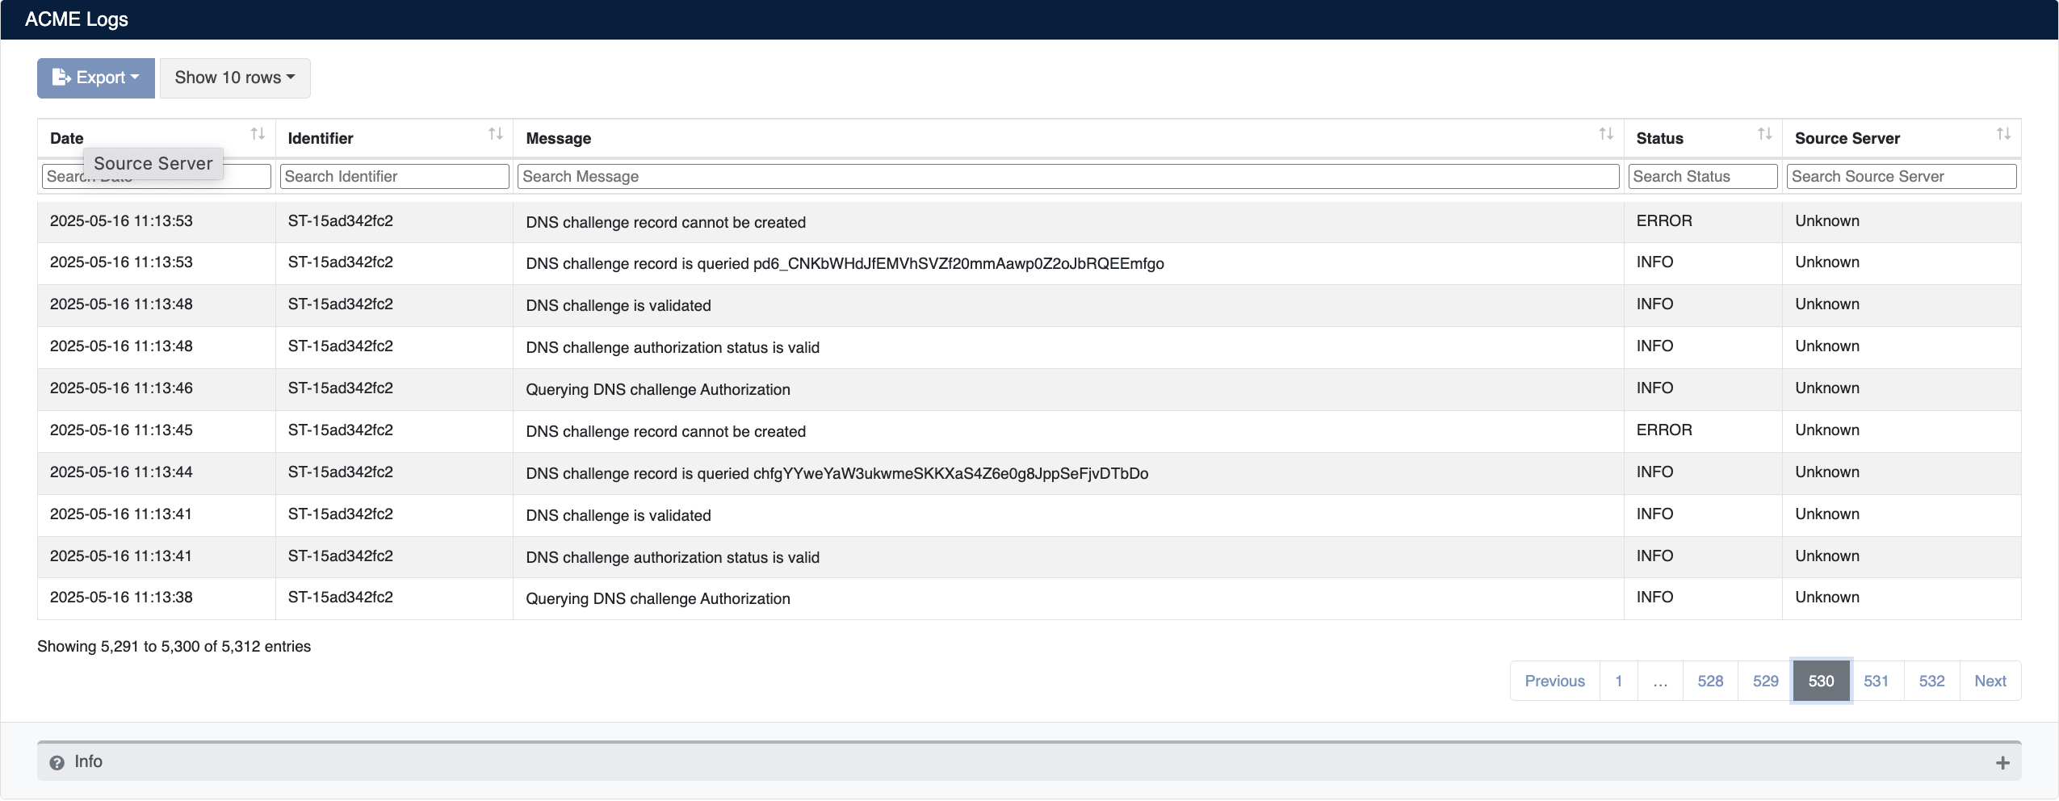Click 'Querying DNS challenge Authorization' at 11:13:46

pos(657,389)
